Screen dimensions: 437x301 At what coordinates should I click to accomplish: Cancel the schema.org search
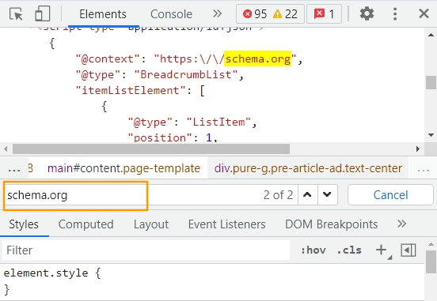[x=390, y=194]
